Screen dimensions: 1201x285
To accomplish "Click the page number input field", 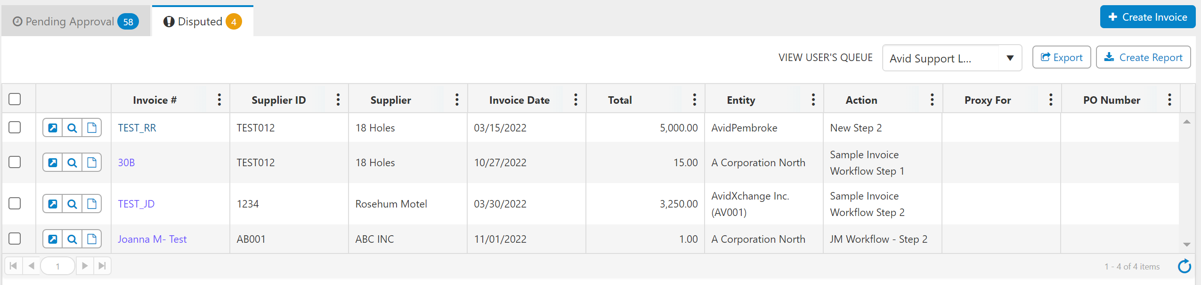I will tap(58, 266).
